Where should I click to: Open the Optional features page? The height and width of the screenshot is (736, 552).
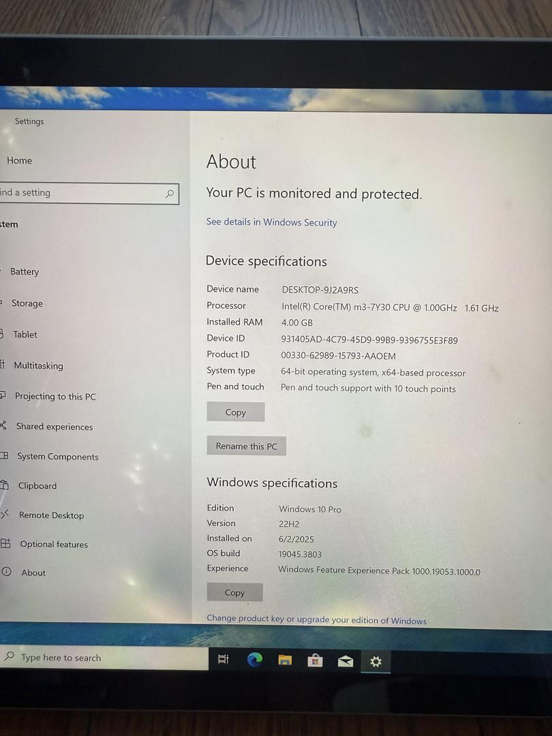[54, 544]
